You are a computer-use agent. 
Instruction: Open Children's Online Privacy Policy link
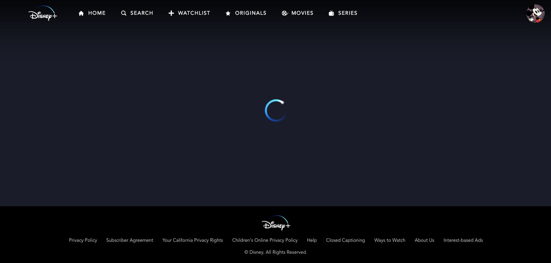[x=265, y=240]
